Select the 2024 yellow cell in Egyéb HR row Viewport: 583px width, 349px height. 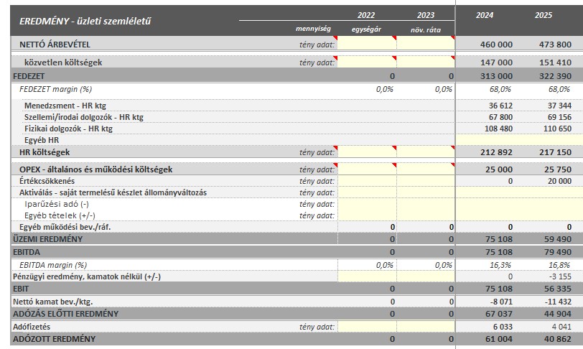tap(485, 140)
